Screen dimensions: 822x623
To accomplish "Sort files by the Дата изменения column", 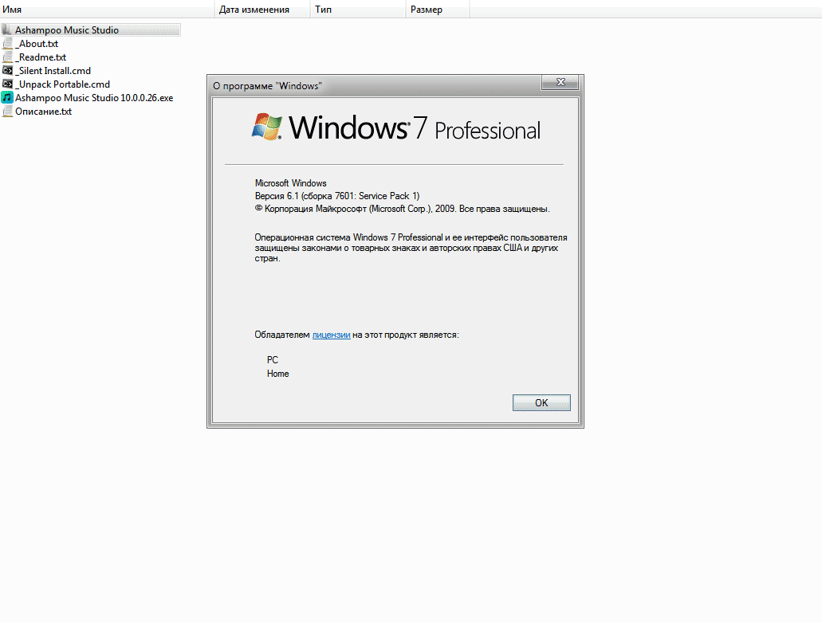I will [x=262, y=10].
